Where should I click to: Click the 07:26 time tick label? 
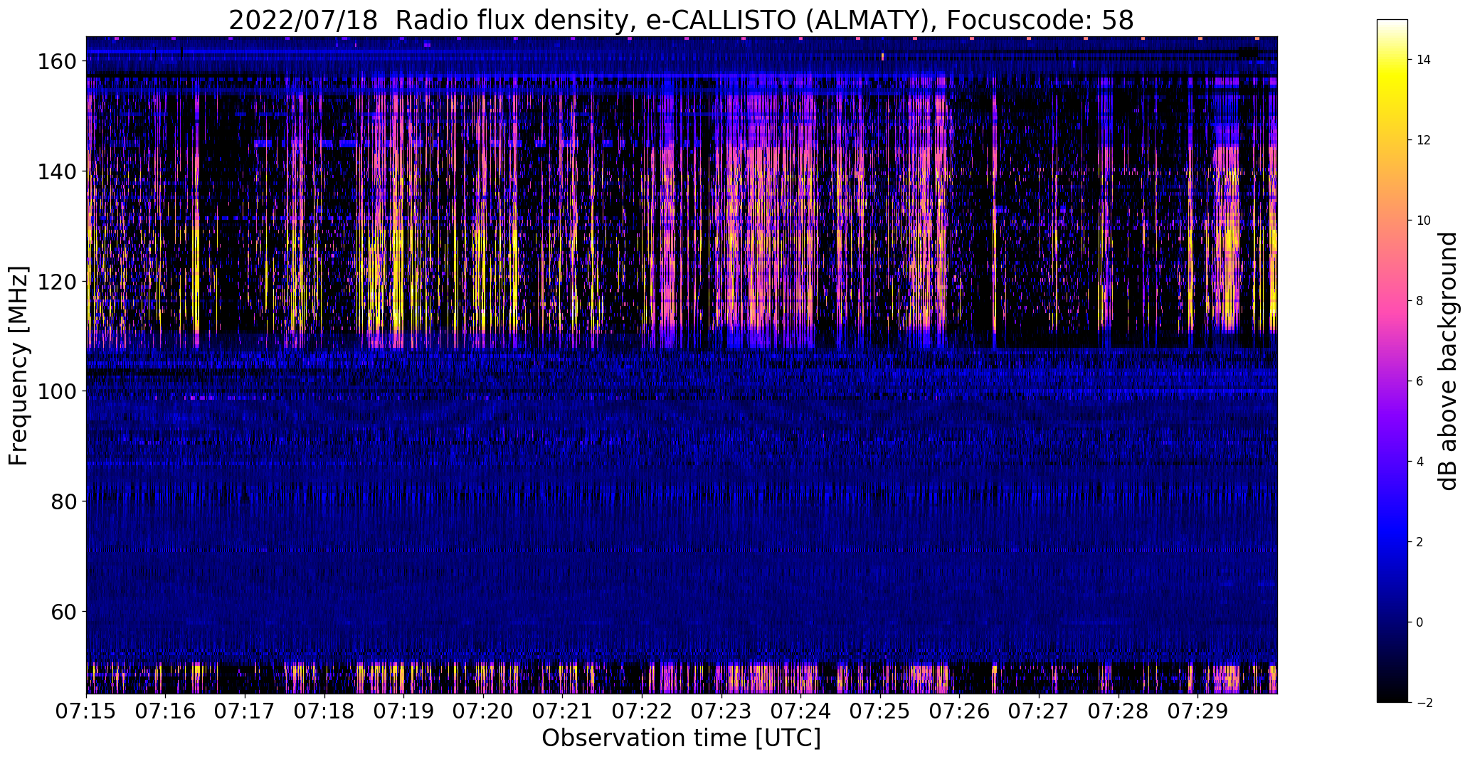(x=959, y=711)
